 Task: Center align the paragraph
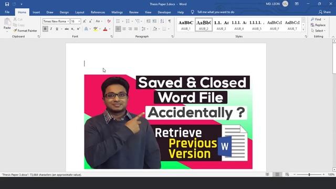pyautogui.click(x=124, y=29)
